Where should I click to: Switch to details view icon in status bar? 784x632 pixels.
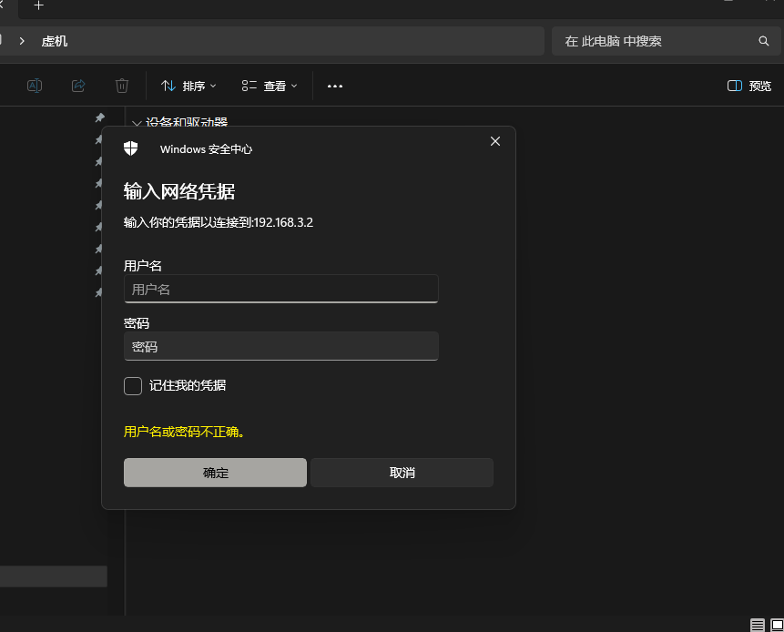tap(758, 625)
